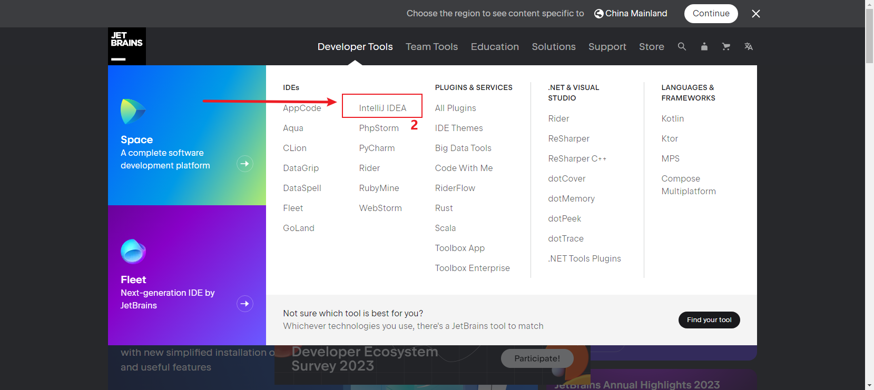This screenshot has width=874, height=390.
Task: Click the Participate! button
Action: pos(537,358)
